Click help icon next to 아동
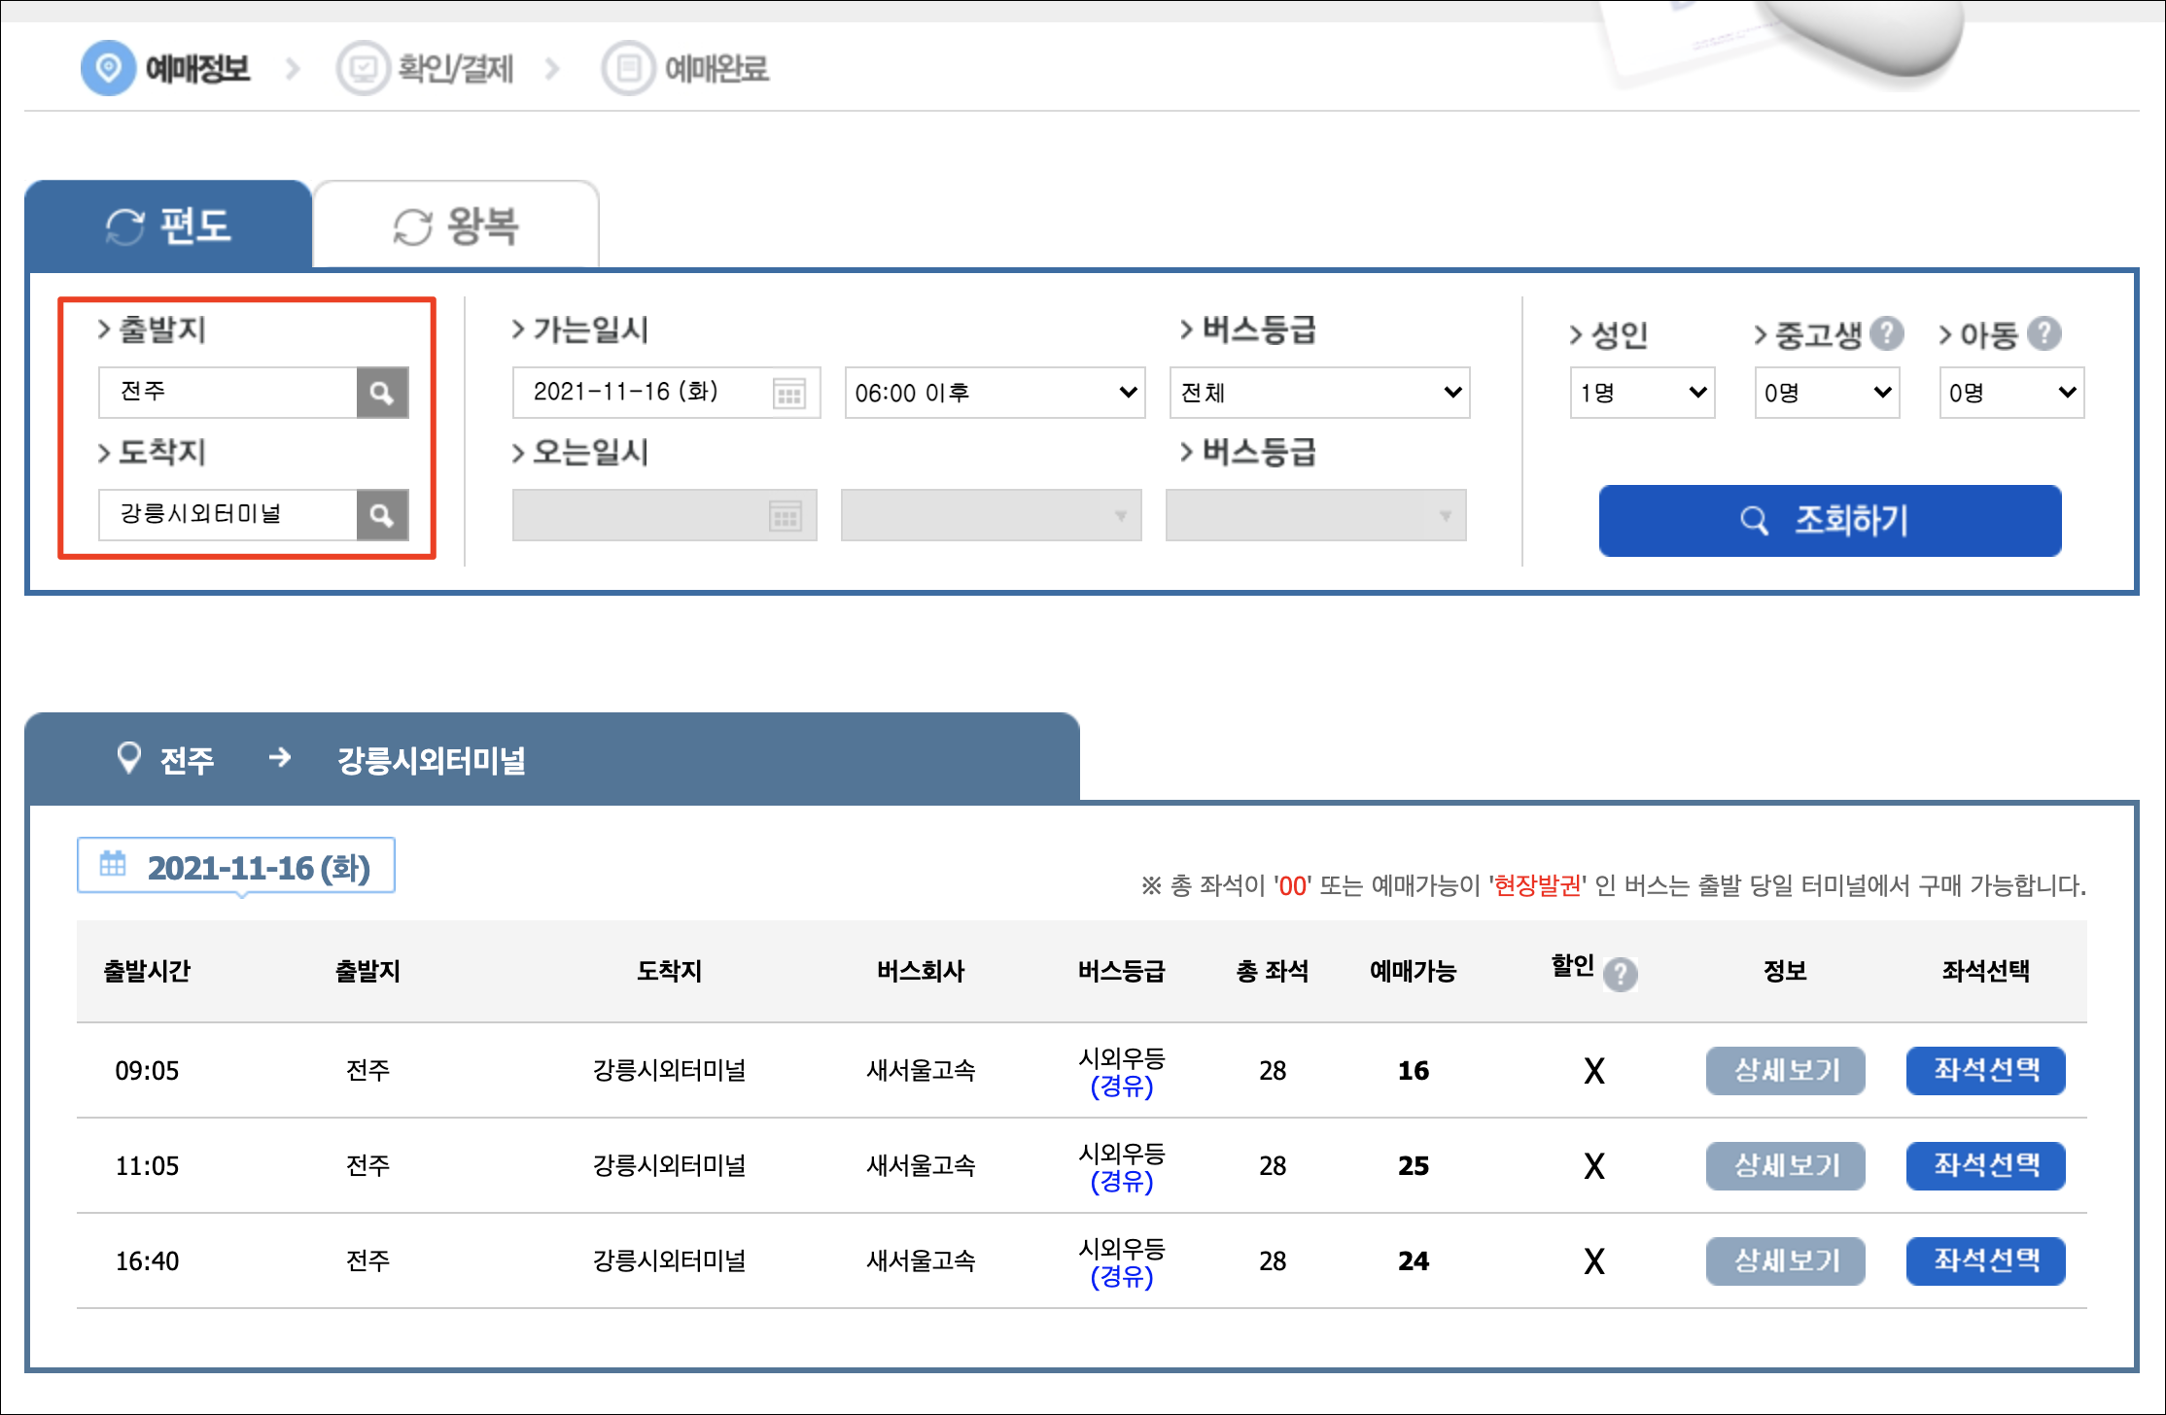 point(2044,333)
